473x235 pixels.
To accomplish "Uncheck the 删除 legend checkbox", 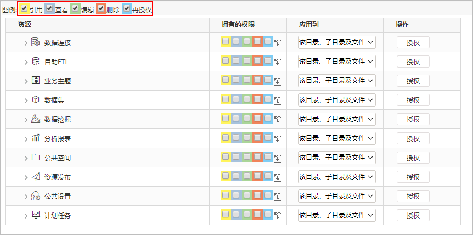I will [101, 8].
